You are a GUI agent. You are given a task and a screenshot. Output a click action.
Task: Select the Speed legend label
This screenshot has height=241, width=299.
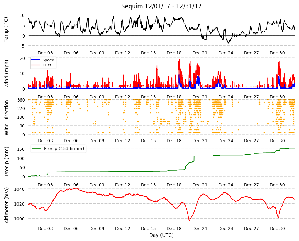pos(48,60)
